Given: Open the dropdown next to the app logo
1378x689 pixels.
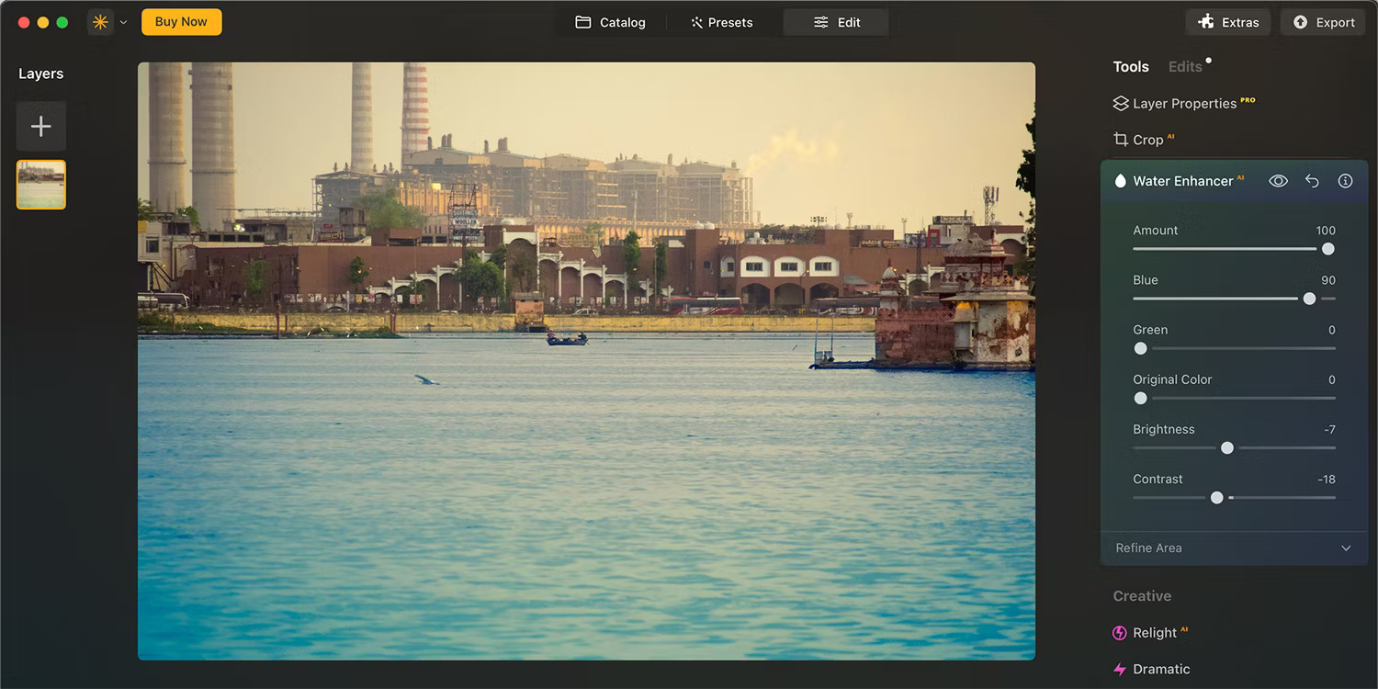Looking at the screenshot, I should (122, 21).
